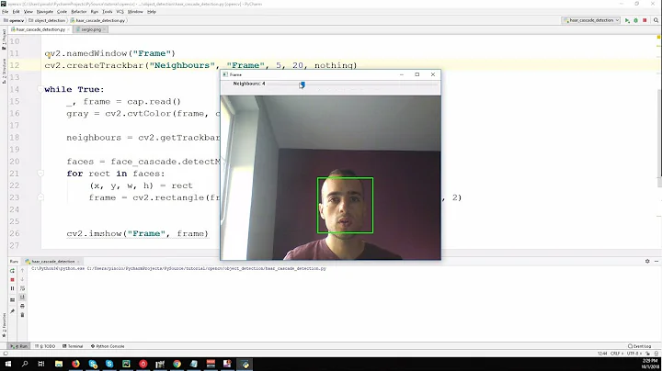662x371 pixels.
Task: Open Search Everywhere magnifier icon
Action: pyautogui.click(x=656, y=20)
